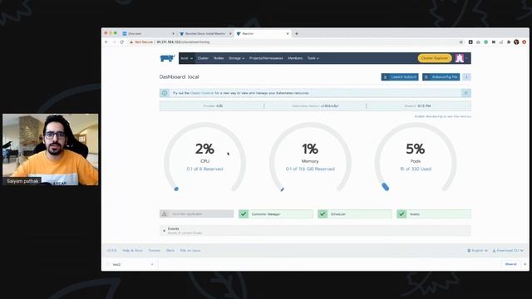The width and height of the screenshot is (532, 299).
Task: Click the info icon in banner
Action: [x=165, y=93]
